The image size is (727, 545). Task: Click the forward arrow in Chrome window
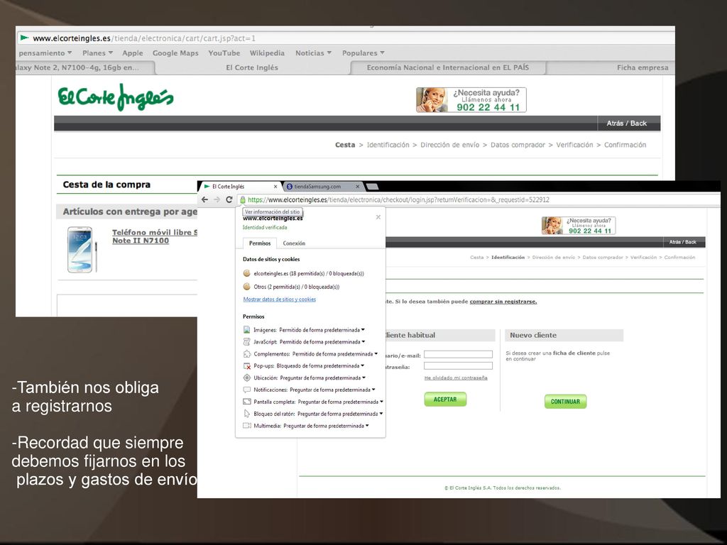coord(217,199)
